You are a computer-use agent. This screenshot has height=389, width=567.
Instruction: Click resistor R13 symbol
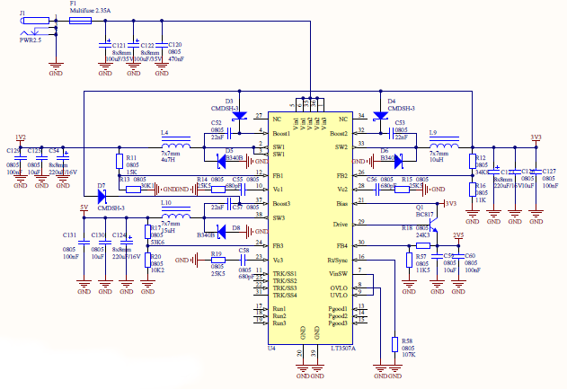(133, 189)
